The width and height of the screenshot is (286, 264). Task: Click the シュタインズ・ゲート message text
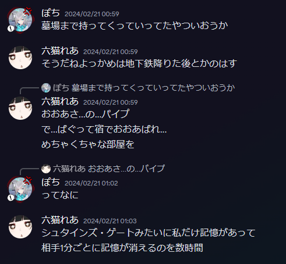click(149, 233)
